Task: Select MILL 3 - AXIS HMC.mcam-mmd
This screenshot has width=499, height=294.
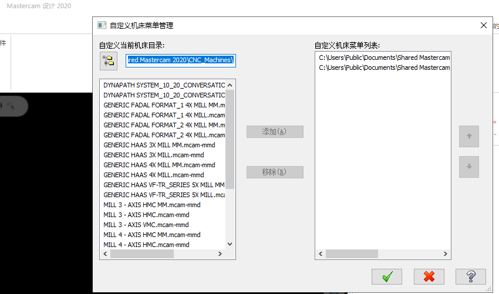Action: tap(146, 215)
